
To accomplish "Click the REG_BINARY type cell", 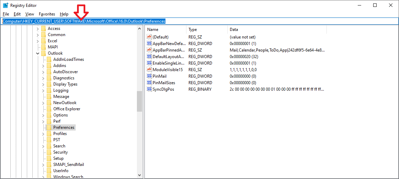I will [x=200, y=89].
